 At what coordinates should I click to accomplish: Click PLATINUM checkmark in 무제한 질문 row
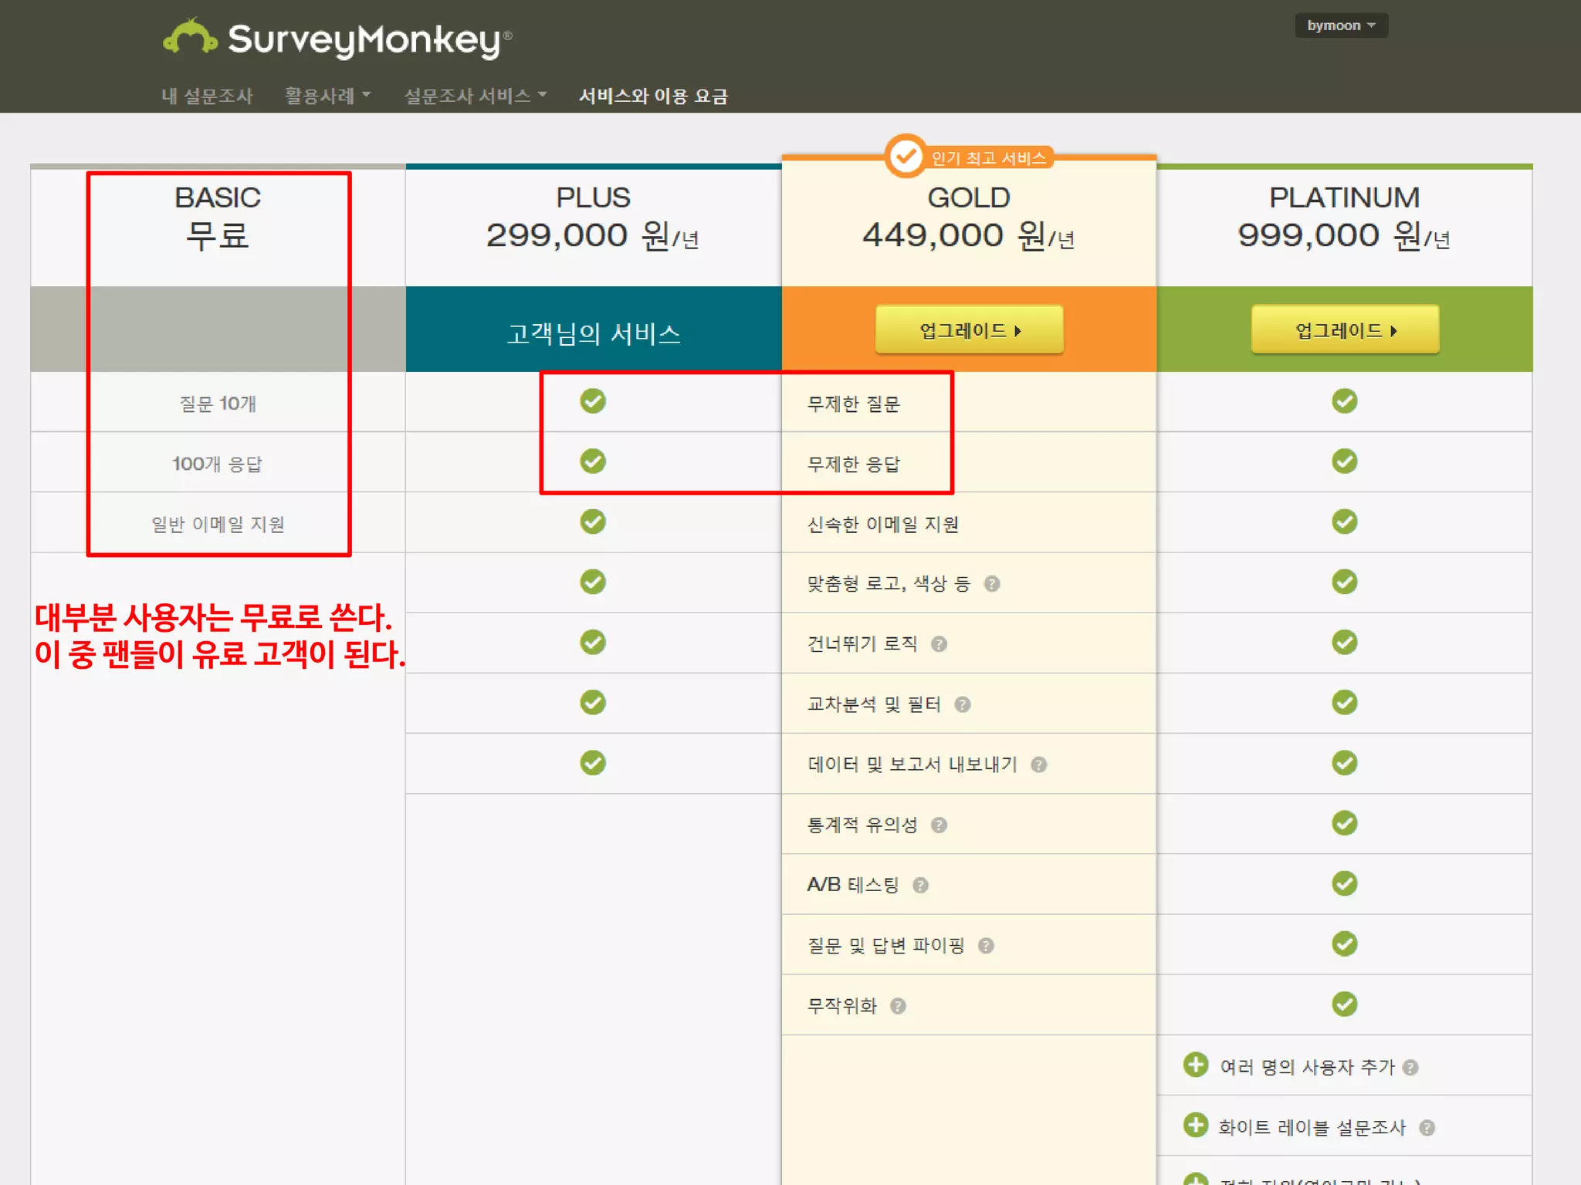point(1345,401)
